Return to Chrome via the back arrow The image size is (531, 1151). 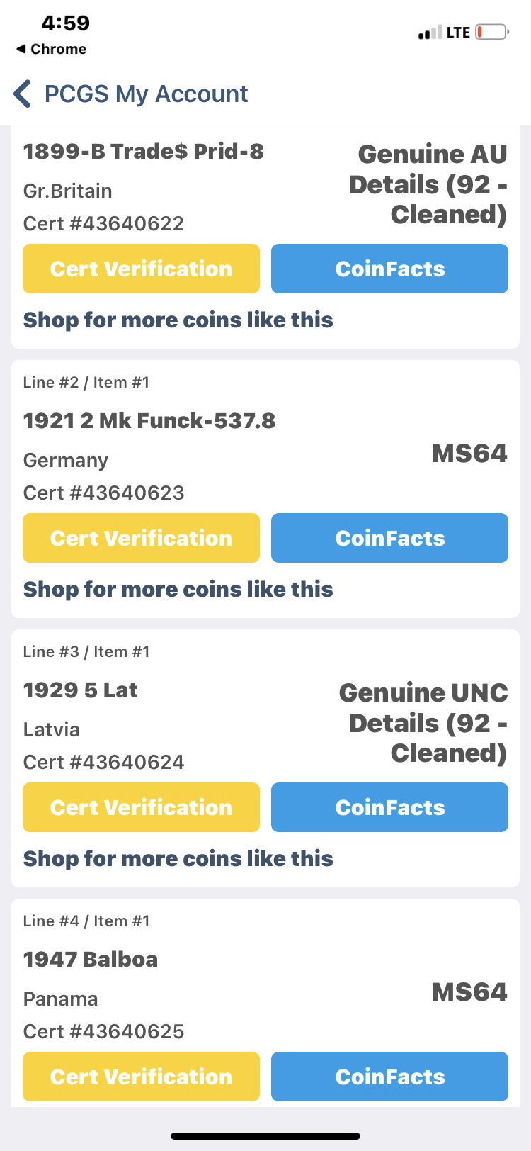click(x=51, y=49)
